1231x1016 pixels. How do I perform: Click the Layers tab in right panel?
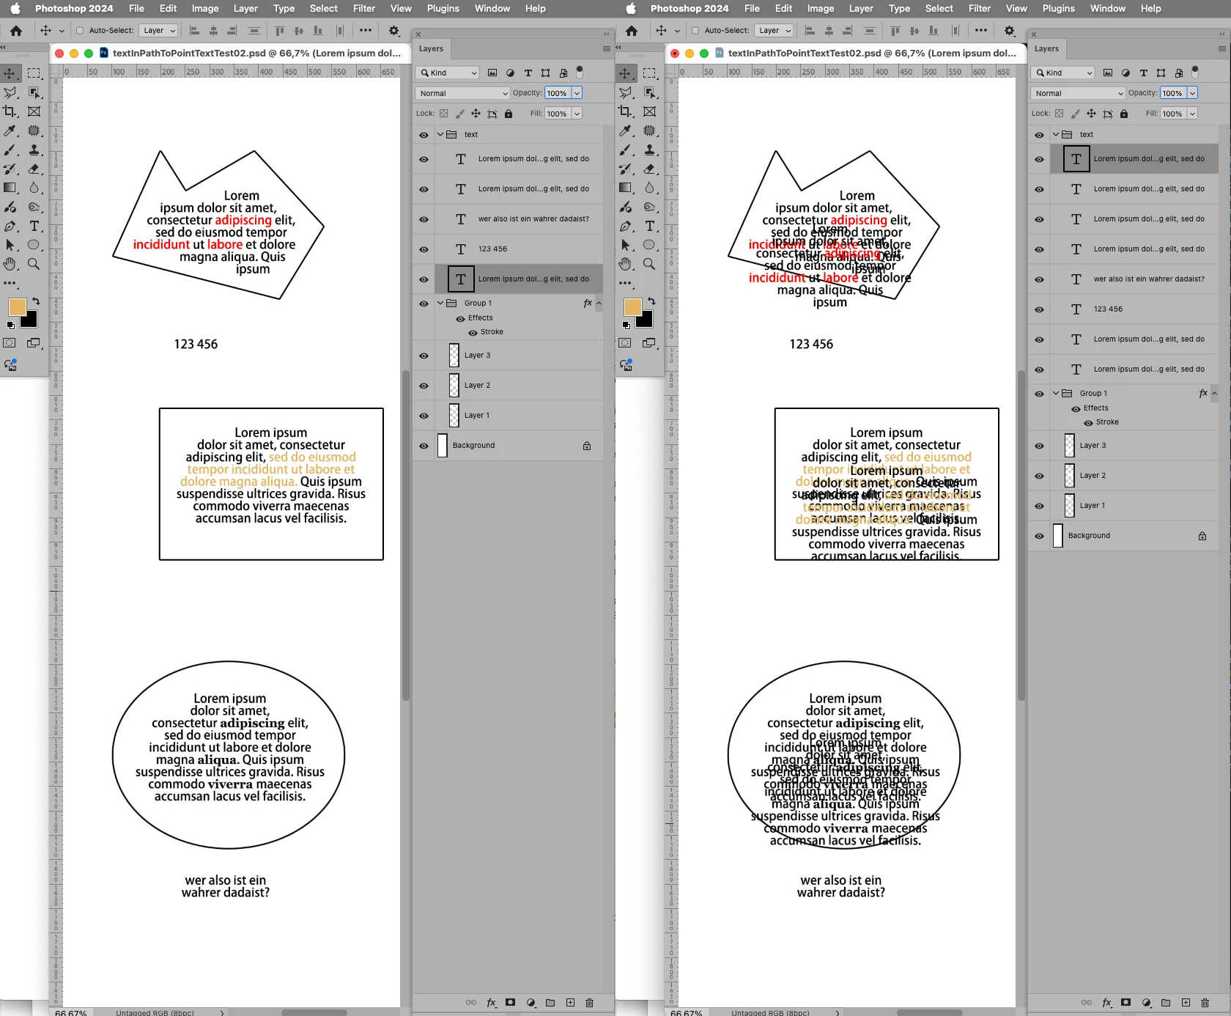1046,49
